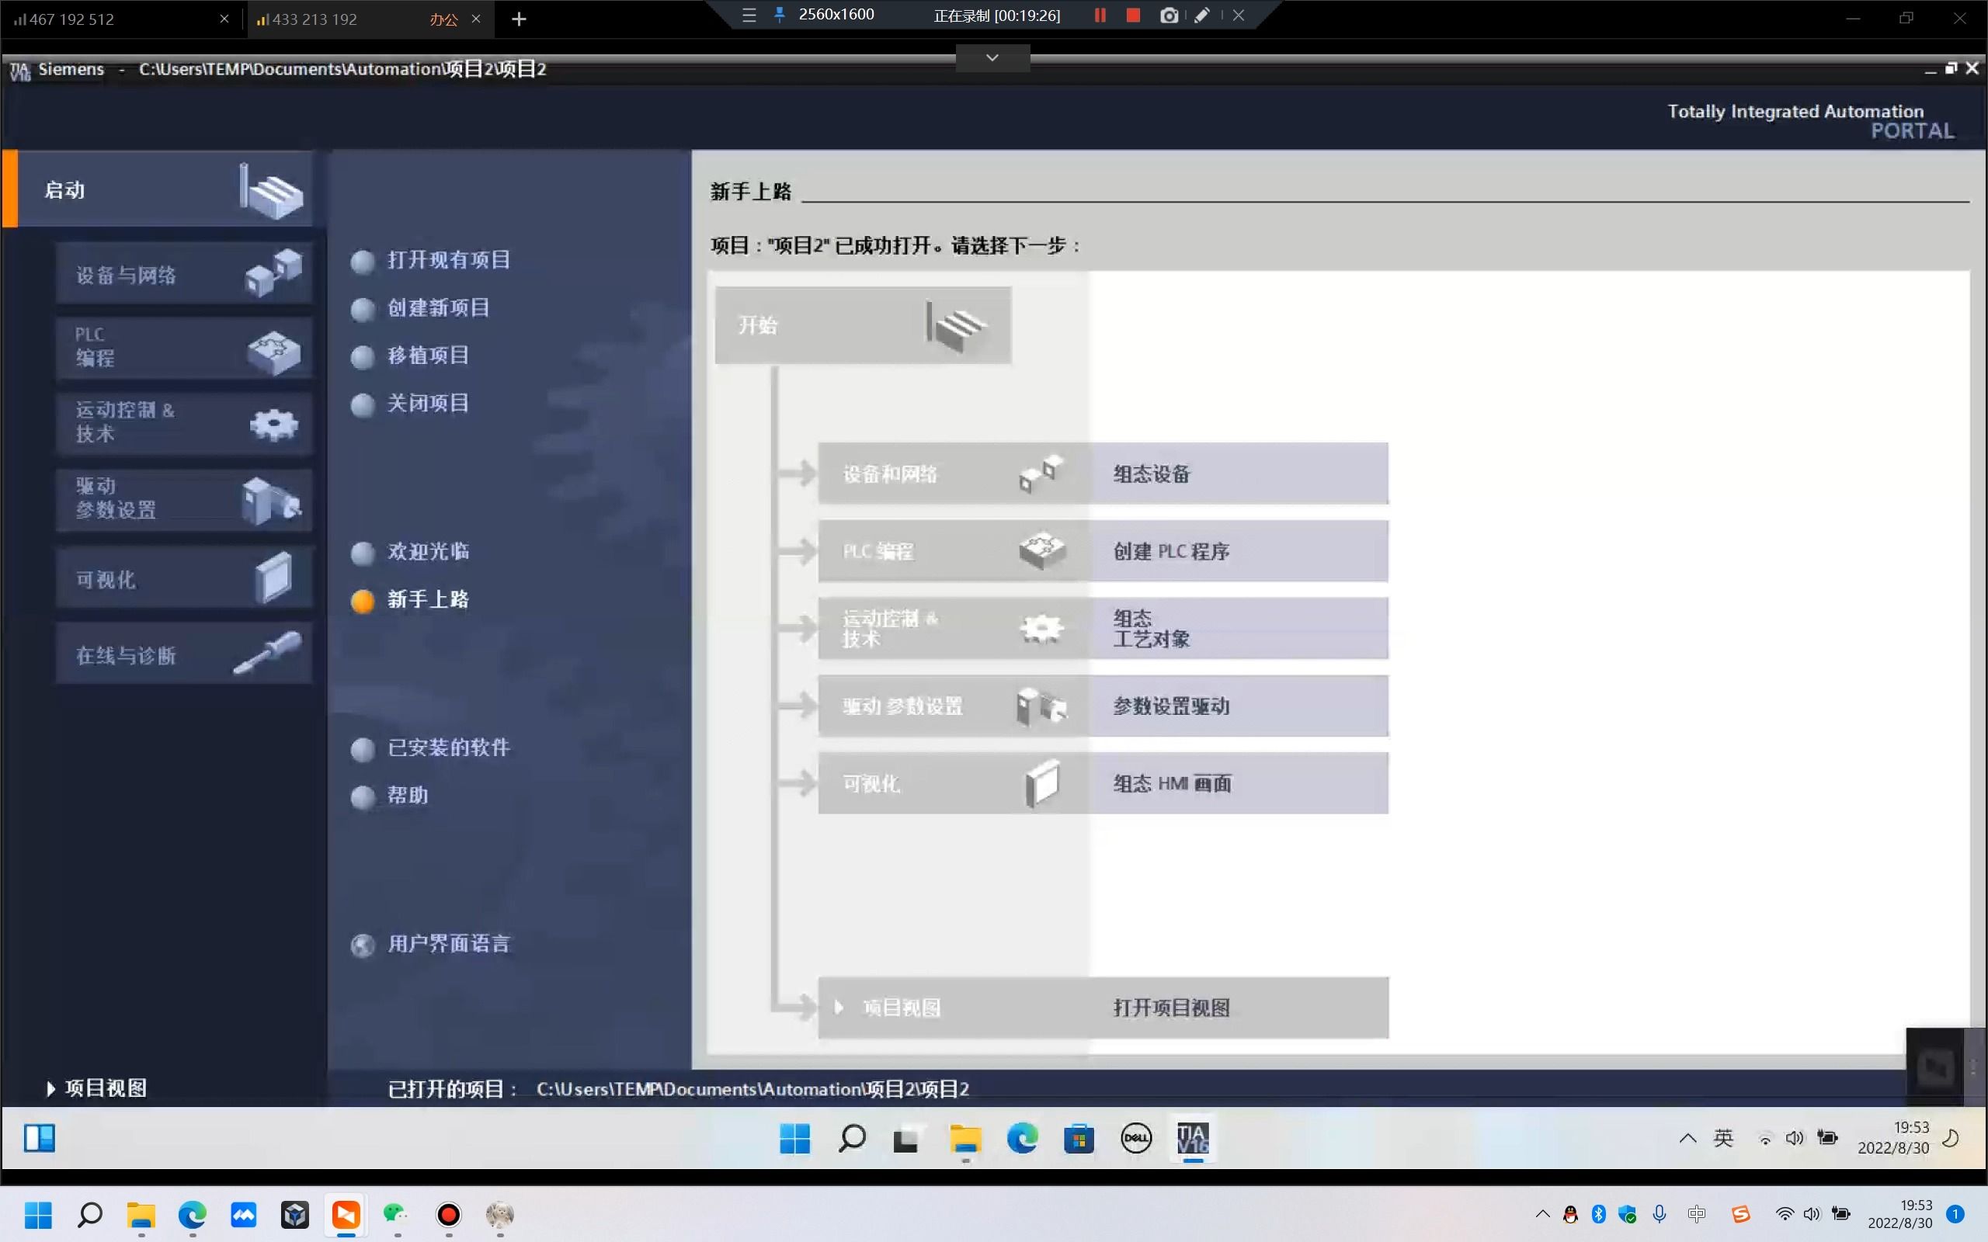Expand the 项目视图 arrow in the start diagram
This screenshot has height=1242, width=1988.
[x=839, y=1007]
